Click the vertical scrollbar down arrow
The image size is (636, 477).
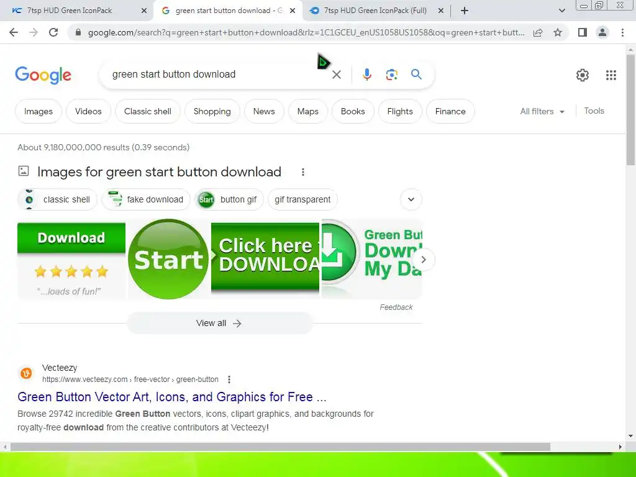coord(630,437)
